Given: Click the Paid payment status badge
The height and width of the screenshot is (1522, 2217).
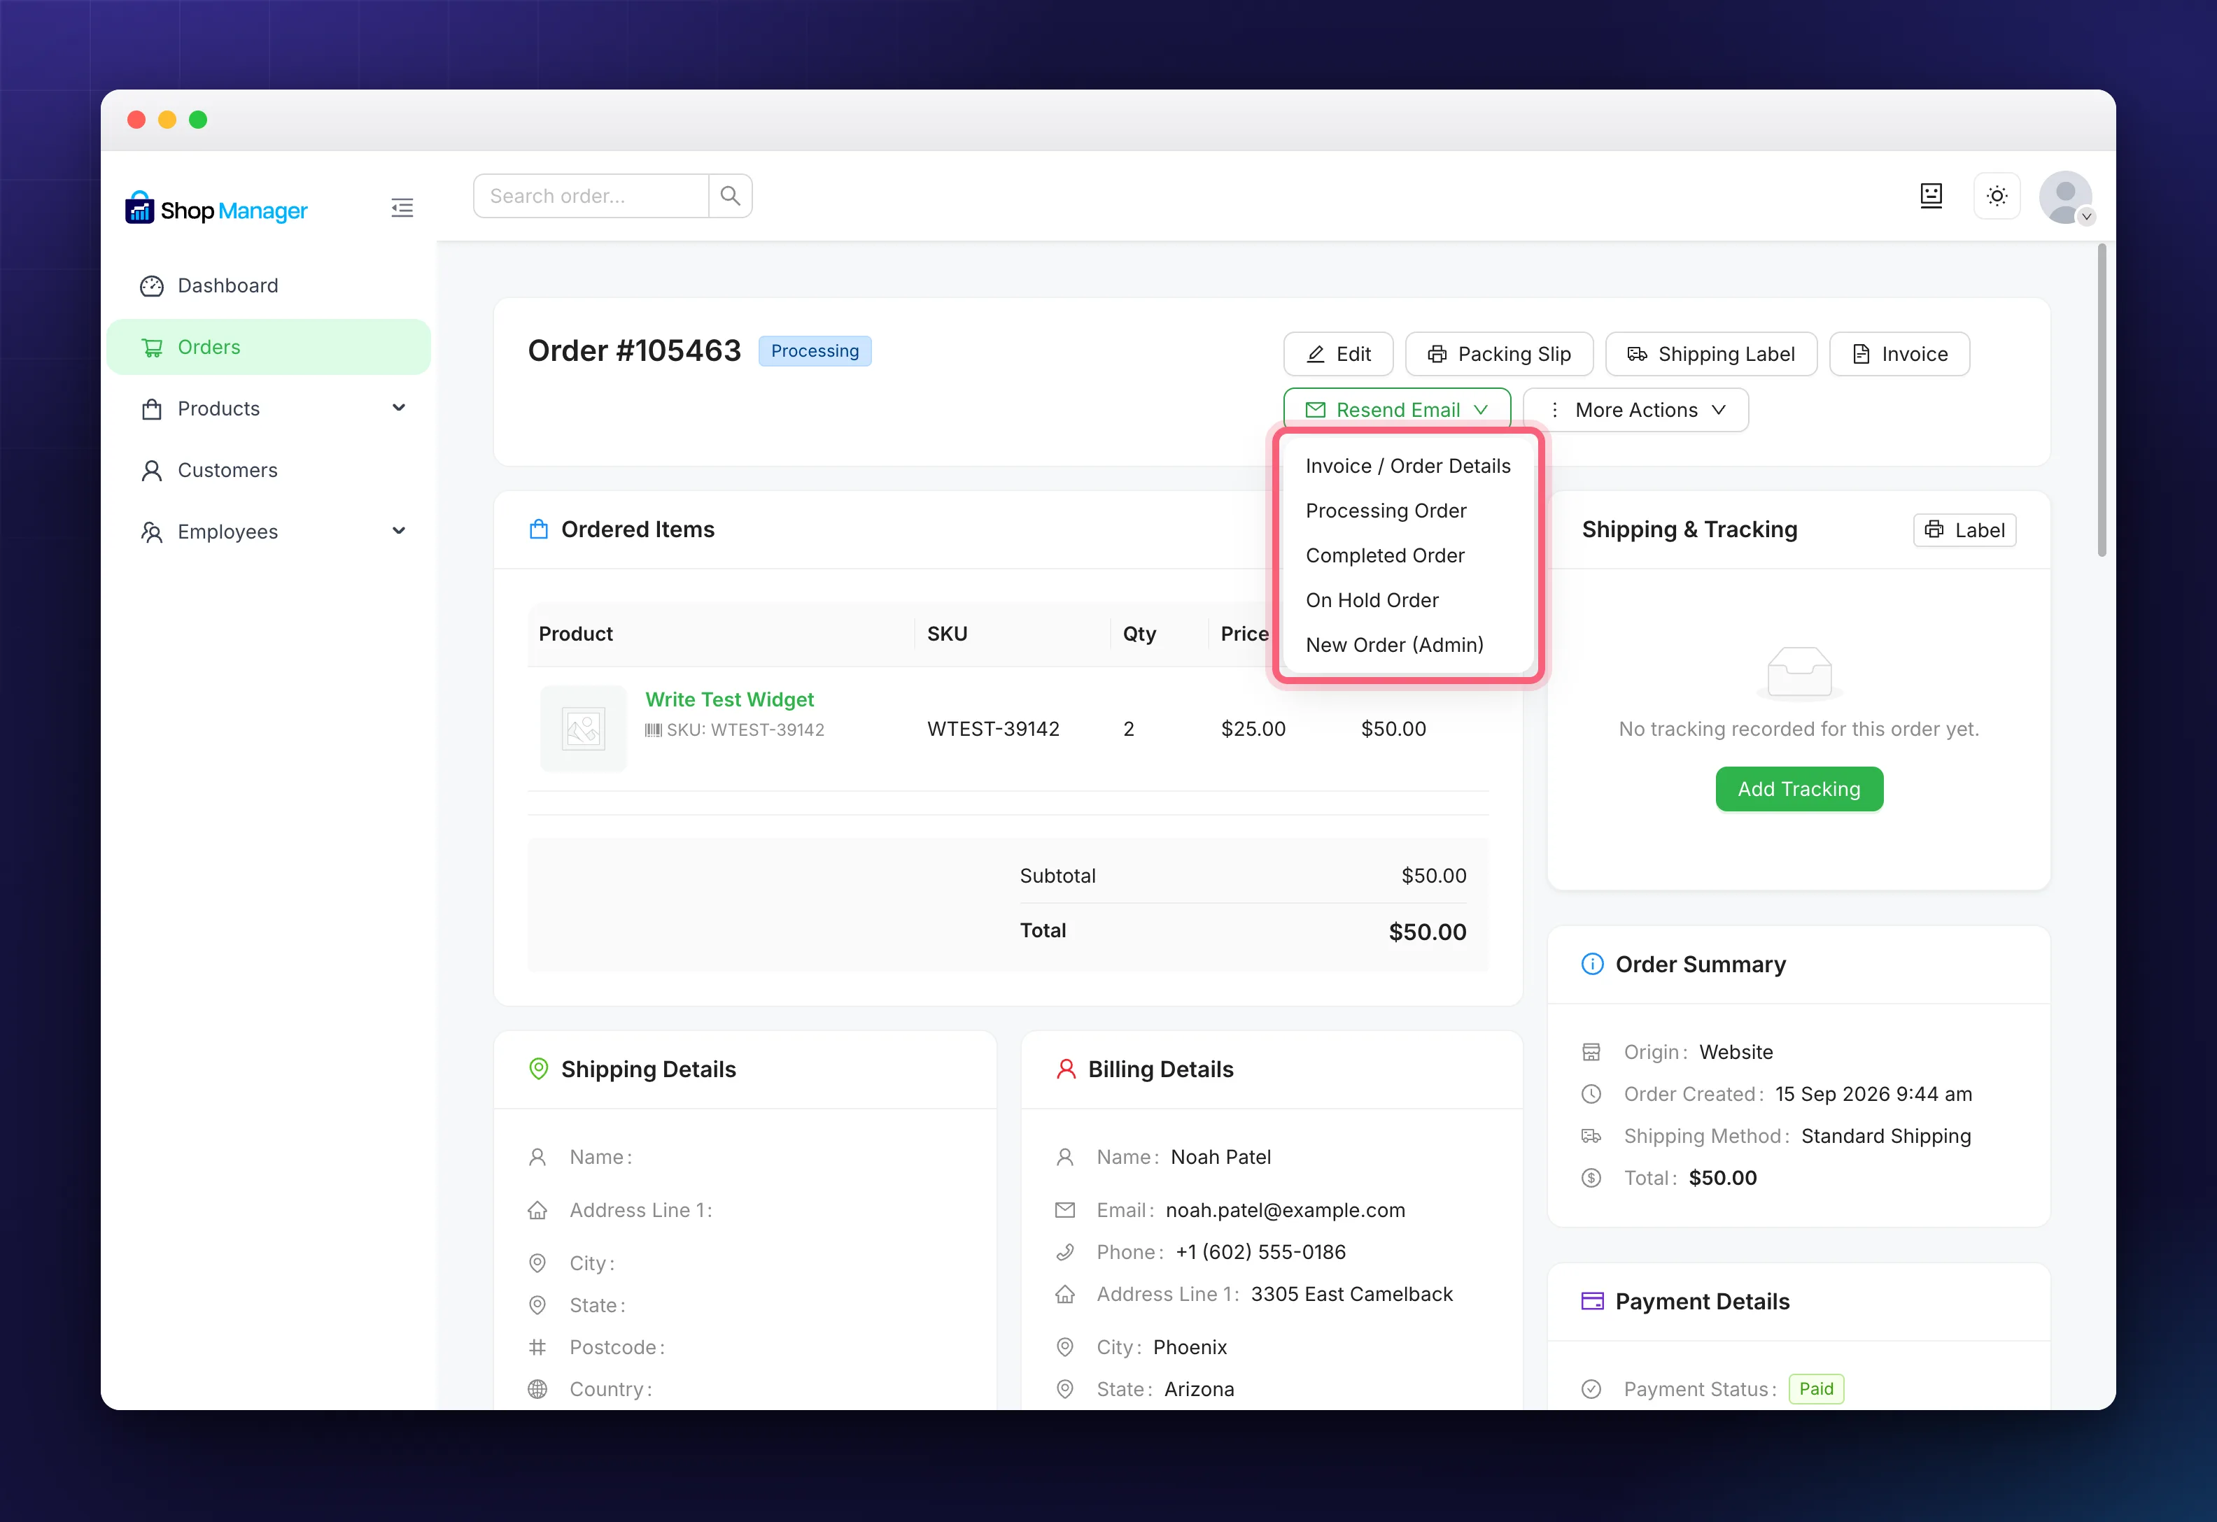Looking at the screenshot, I should pyautogui.click(x=1816, y=1389).
